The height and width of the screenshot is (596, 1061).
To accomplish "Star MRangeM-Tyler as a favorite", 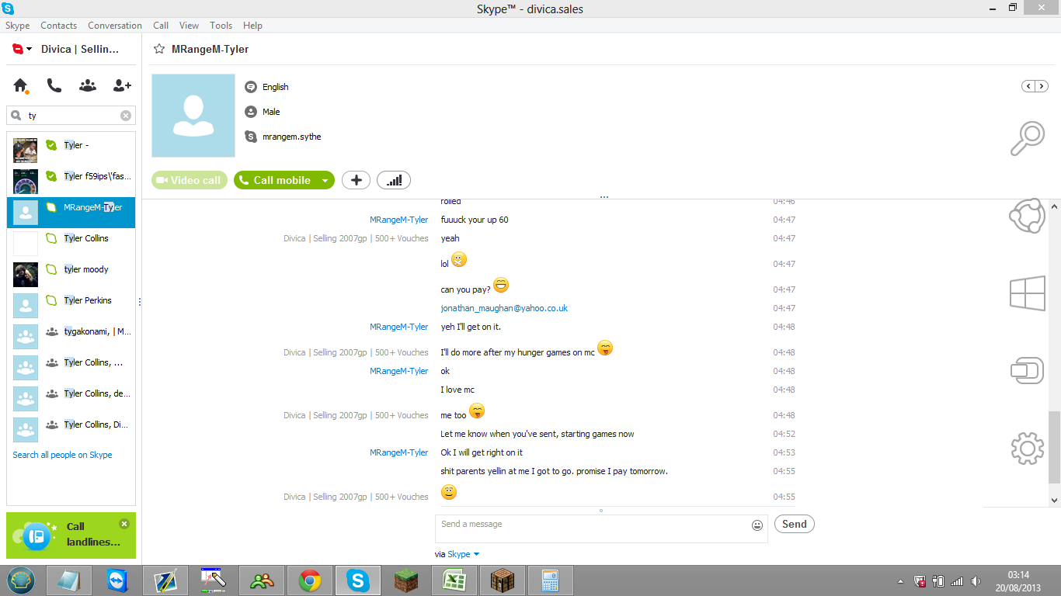I will click(159, 49).
